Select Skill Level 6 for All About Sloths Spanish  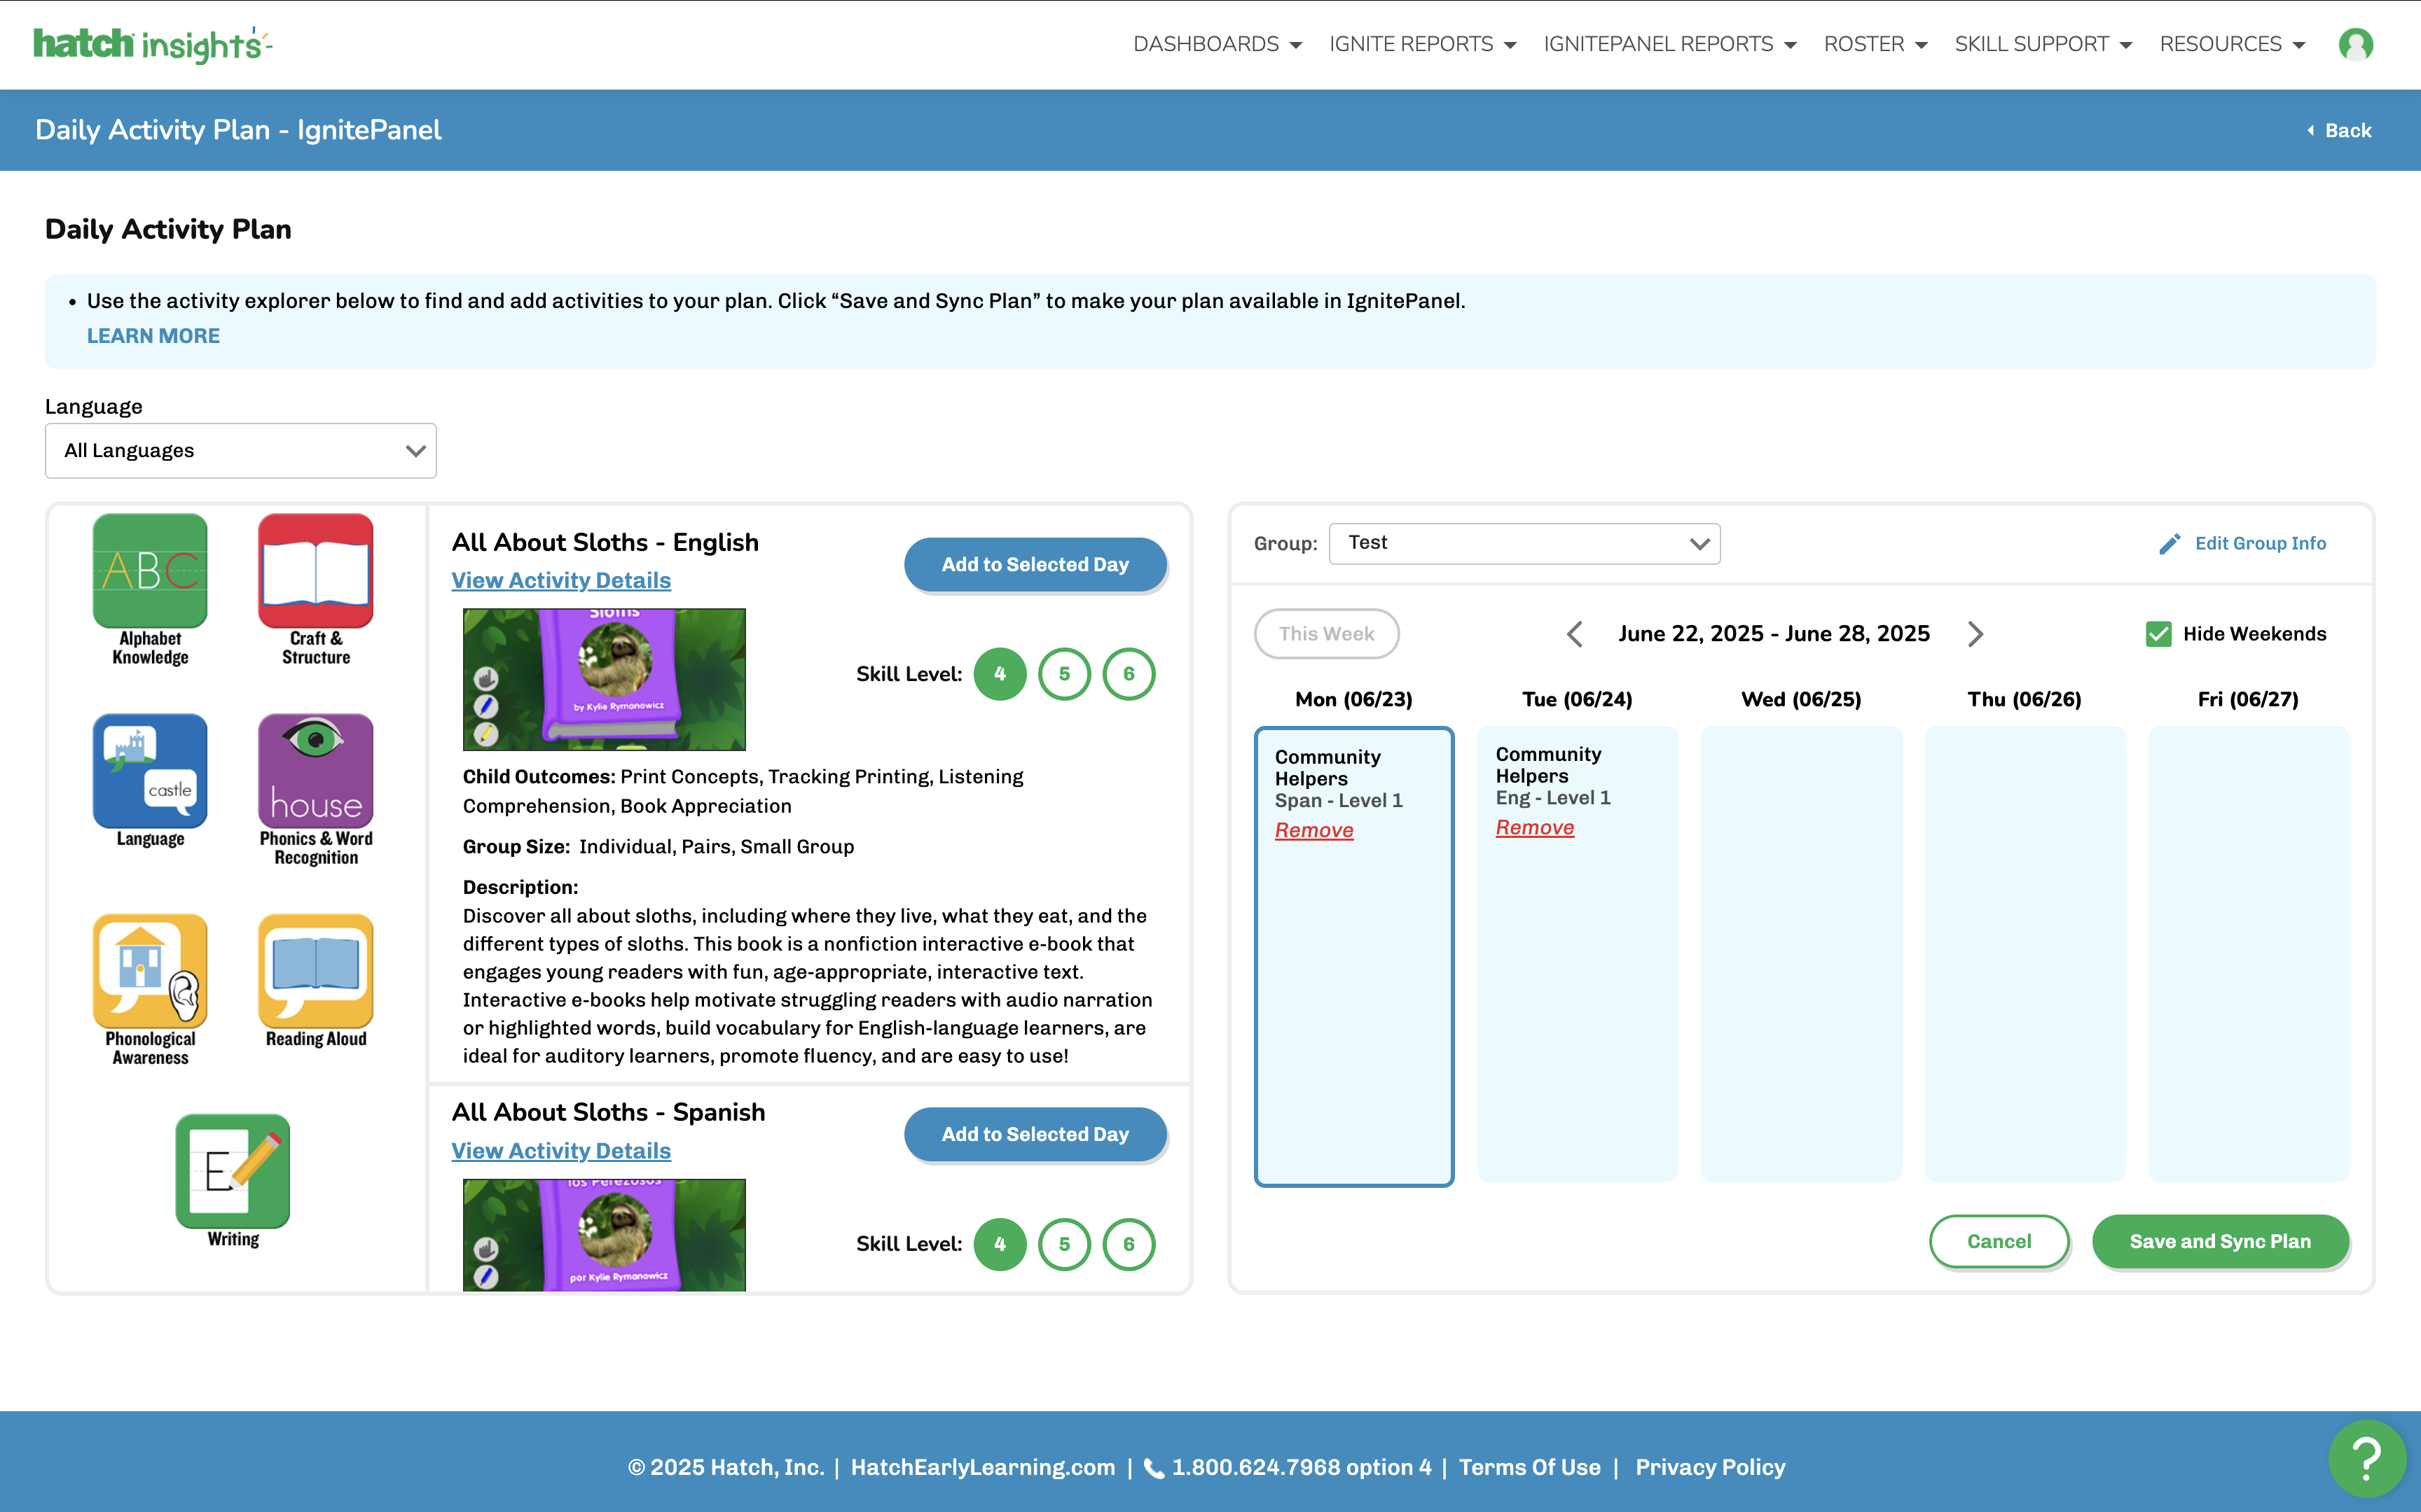point(1129,1244)
